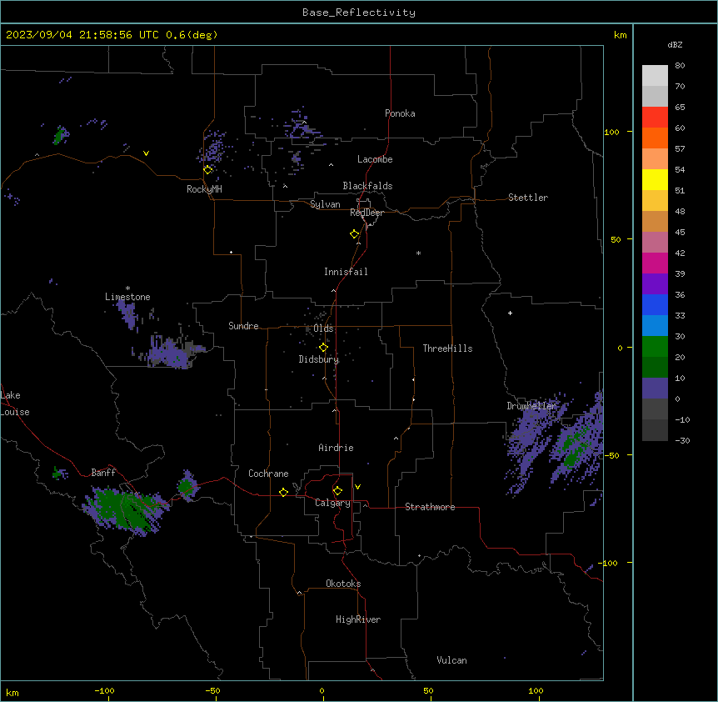
Task: Click the Limestone label
Action: (x=127, y=297)
